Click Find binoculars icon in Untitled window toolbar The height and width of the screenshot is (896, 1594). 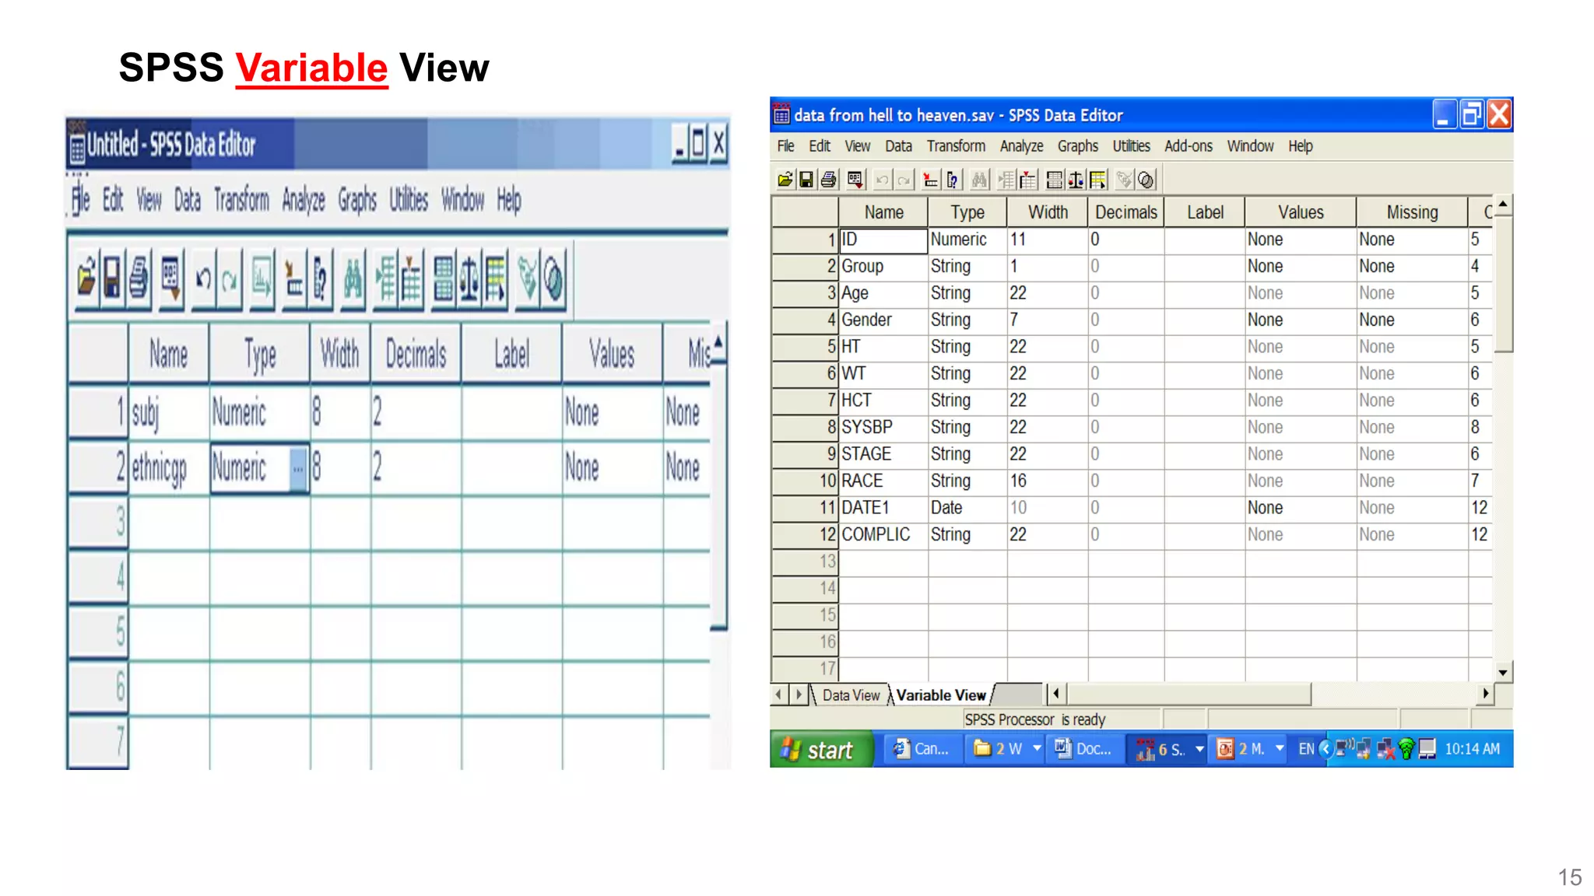353,278
